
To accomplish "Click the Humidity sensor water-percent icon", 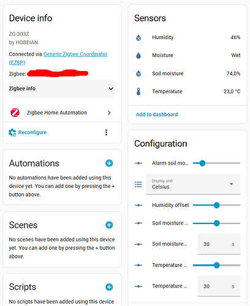I will coord(138,37).
